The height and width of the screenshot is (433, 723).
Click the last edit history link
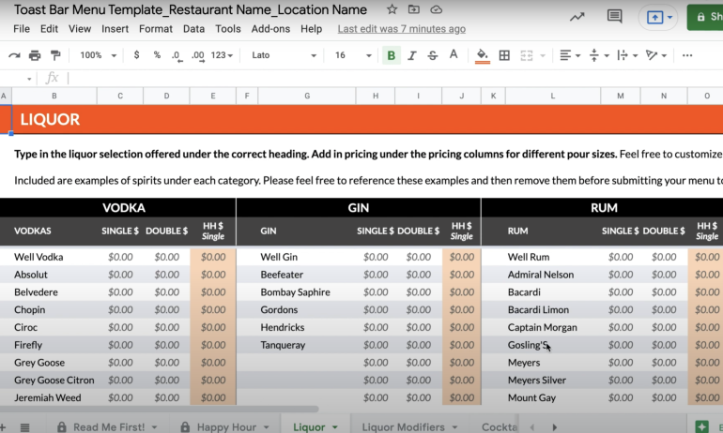pos(401,29)
